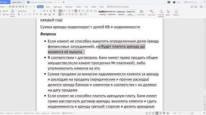
Task: Toggle Italic formatting
Action: [x=22, y=14]
